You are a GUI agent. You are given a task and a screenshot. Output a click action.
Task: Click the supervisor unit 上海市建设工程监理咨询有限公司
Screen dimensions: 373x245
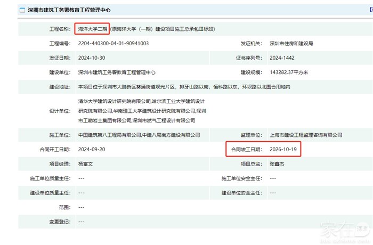pyautogui.click(x=305, y=135)
